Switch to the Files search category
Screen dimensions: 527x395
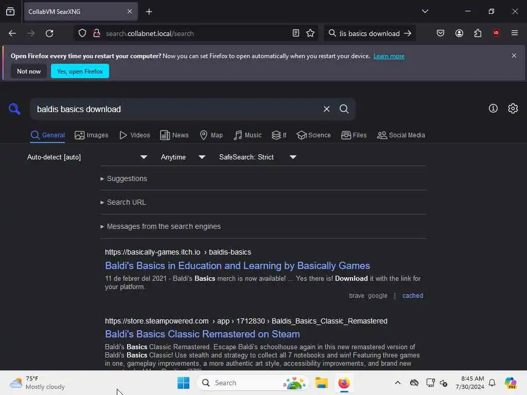[x=354, y=135]
